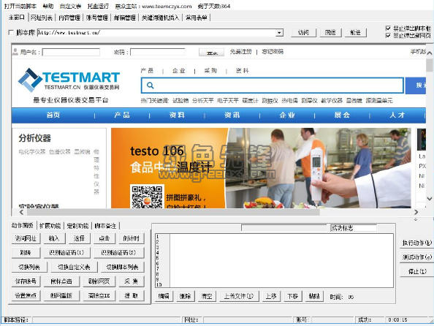Toggle the 禁止弹出脚本框 checkbox

point(388,28)
